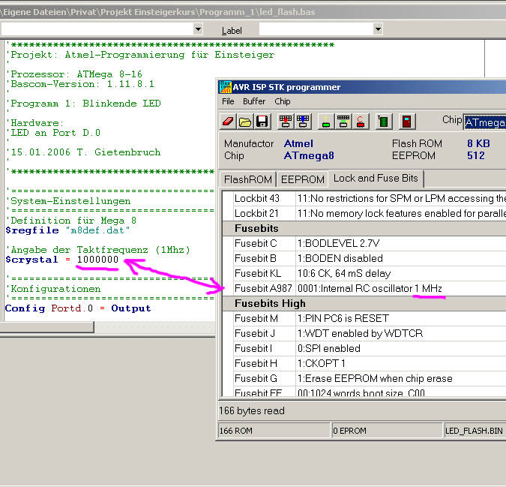Expand the dropdown left of Label

tap(198, 29)
